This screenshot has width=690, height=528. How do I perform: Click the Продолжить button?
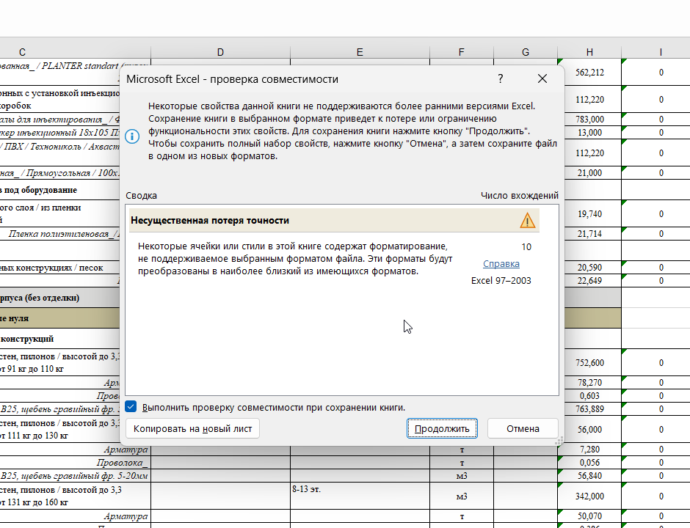[x=442, y=429]
